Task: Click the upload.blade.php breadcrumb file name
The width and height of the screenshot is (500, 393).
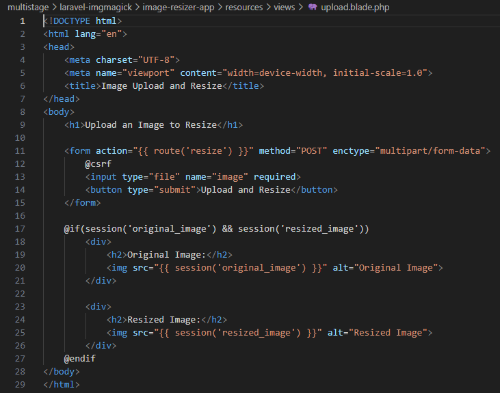Action: (x=360, y=7)
